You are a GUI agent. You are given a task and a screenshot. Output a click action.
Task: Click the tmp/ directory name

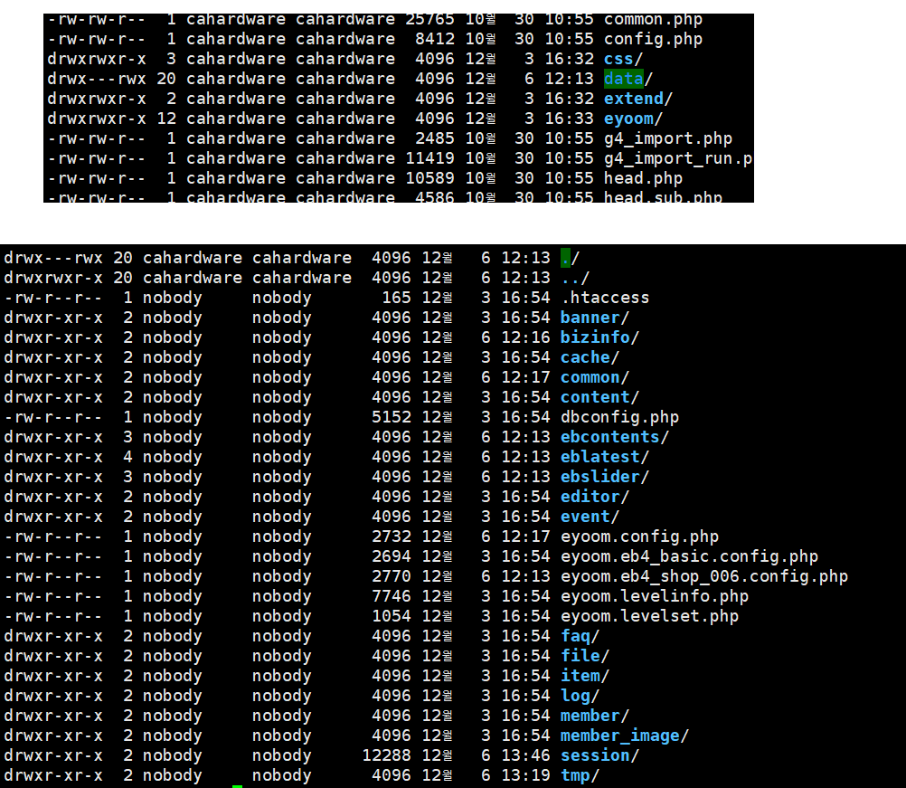coord(580,776)
